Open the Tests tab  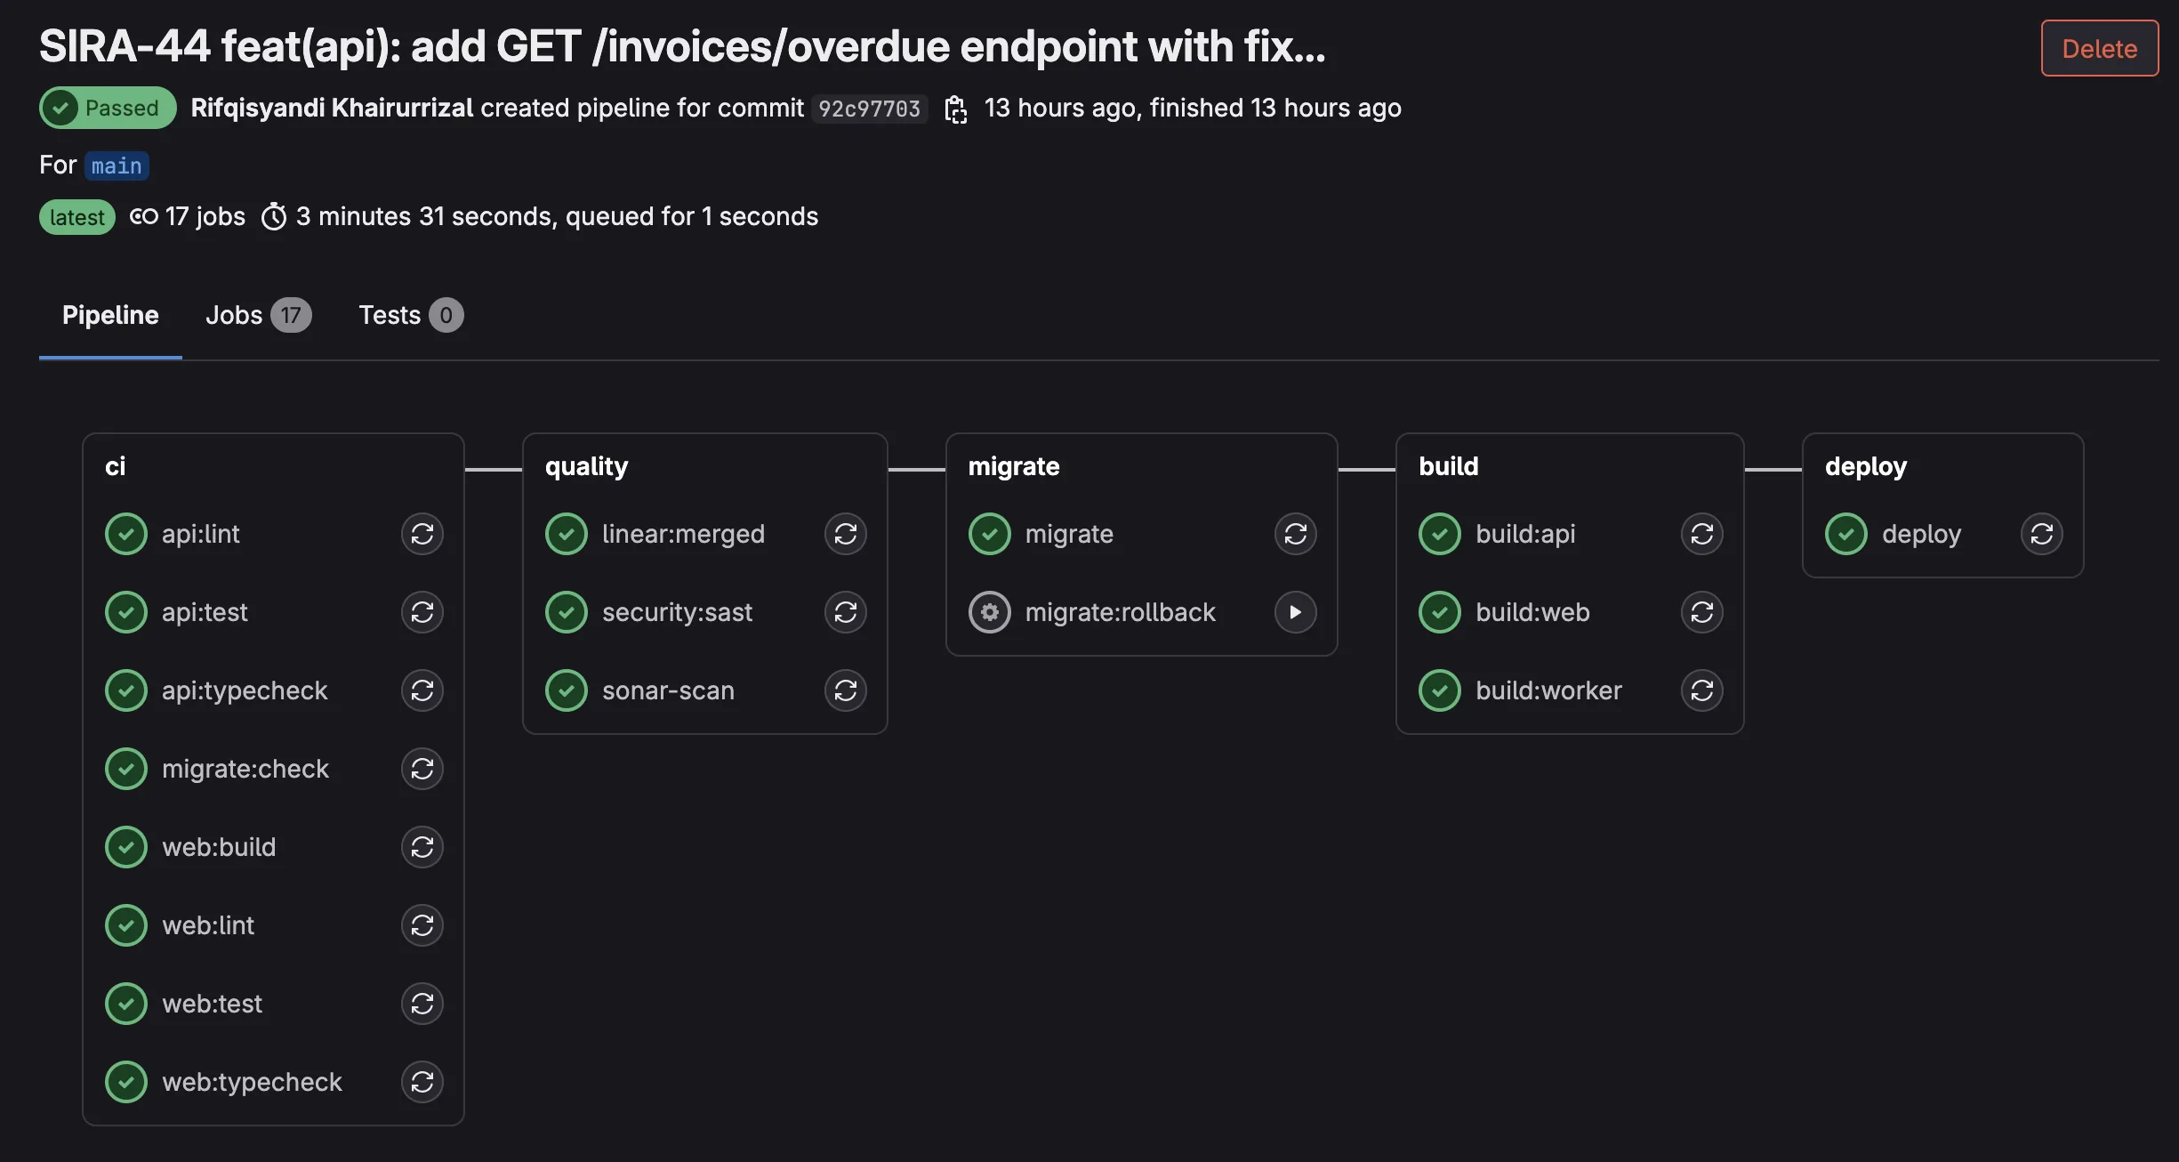click(x=410, y=315)
